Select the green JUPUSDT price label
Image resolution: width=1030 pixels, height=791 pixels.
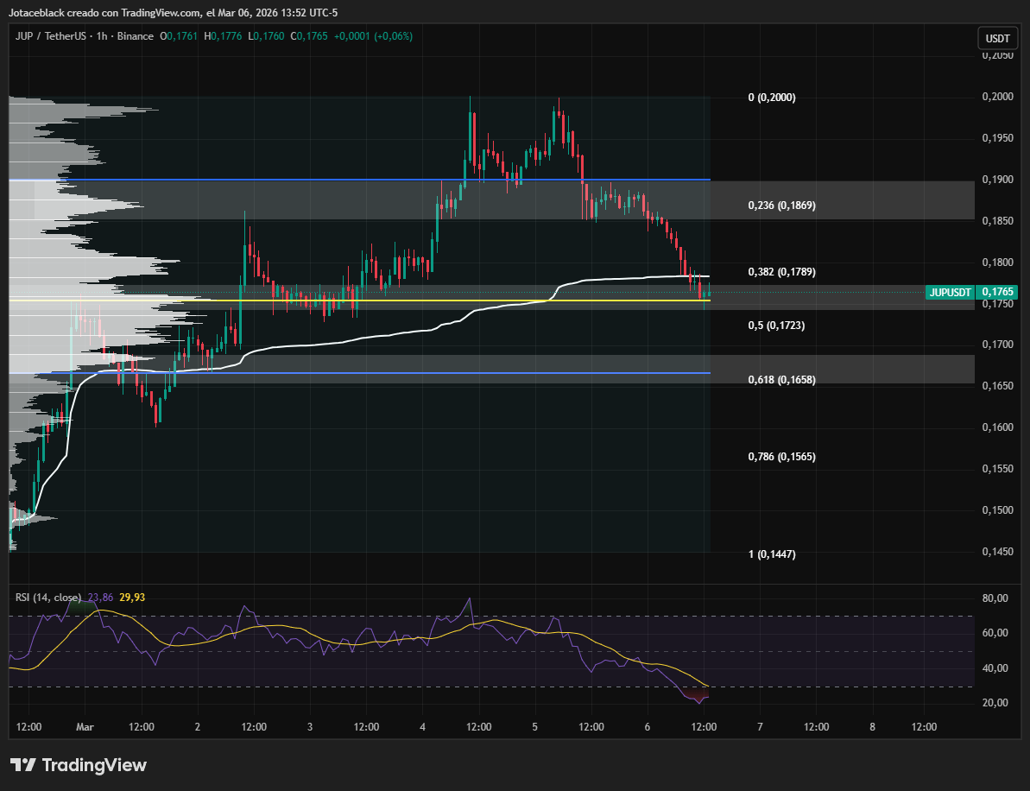950,293
